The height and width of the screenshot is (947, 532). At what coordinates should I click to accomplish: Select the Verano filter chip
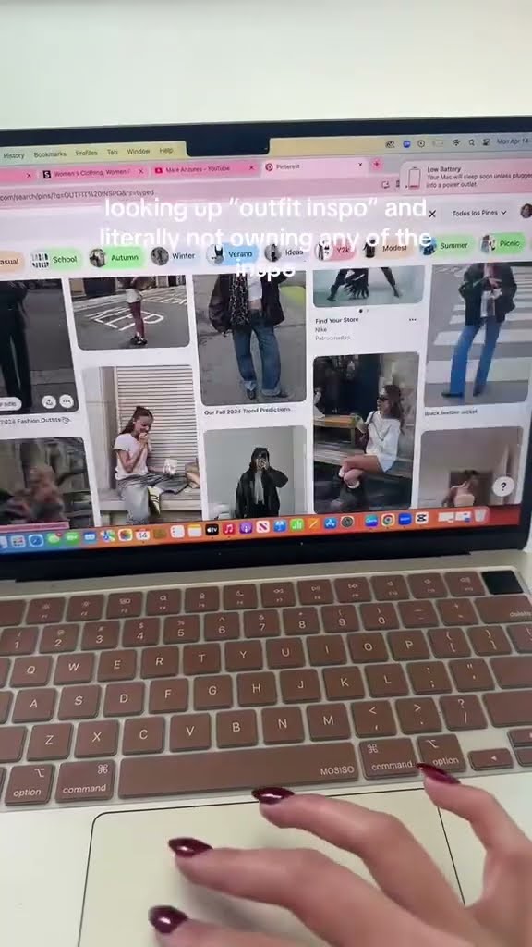pyautogui.click(x=232, y=254)
